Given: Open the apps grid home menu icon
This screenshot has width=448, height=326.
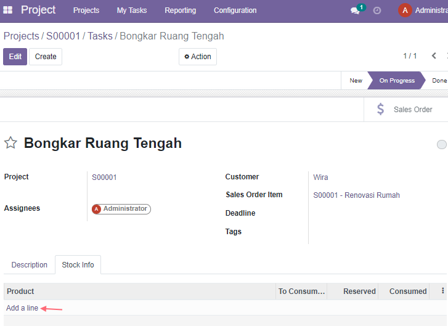Looking at the screenshot, I should coord(8,10).
